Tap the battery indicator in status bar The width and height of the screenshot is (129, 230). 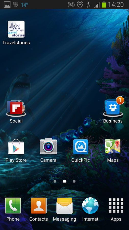coord(104,4)
